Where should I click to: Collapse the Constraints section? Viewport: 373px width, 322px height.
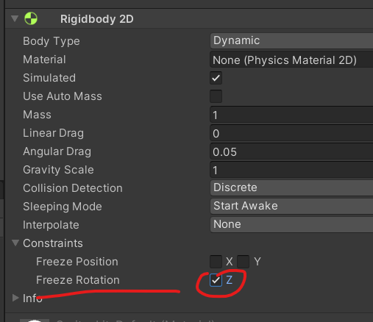coord(15,243)
